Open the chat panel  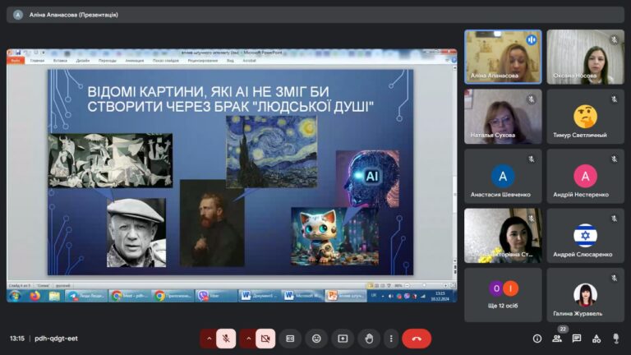point(577,339)
